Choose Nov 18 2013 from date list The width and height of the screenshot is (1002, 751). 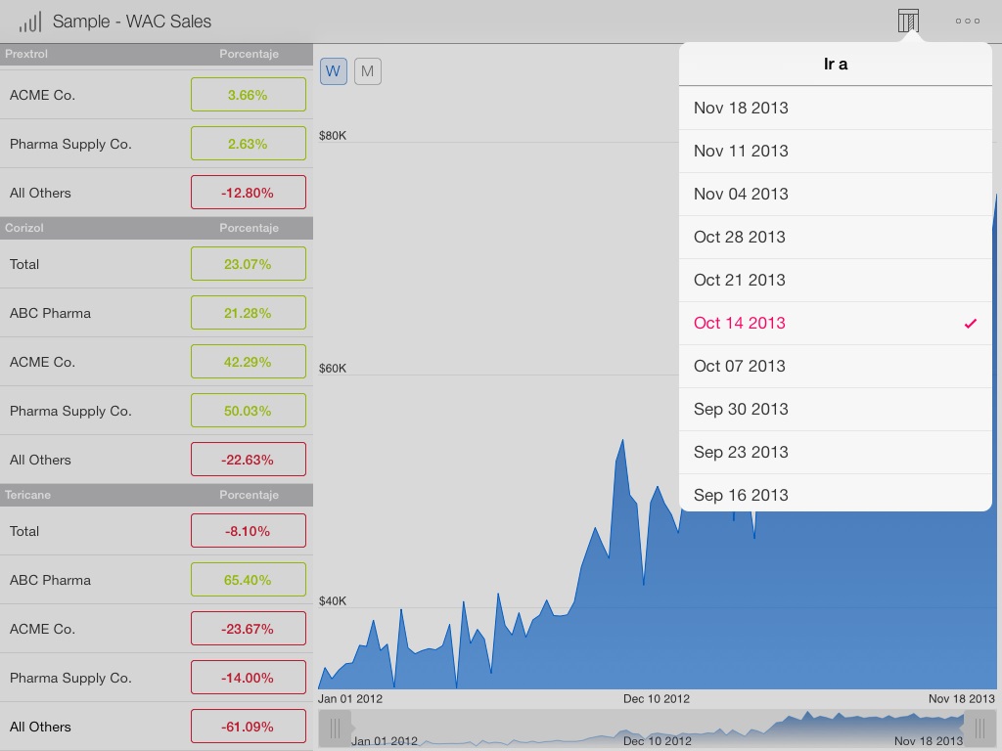(x=835, y=108)
